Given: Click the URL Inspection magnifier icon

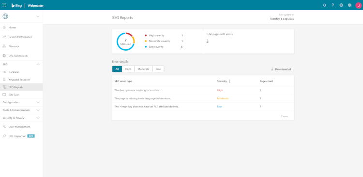Looking at the screenshot, I should click(4, 136).
